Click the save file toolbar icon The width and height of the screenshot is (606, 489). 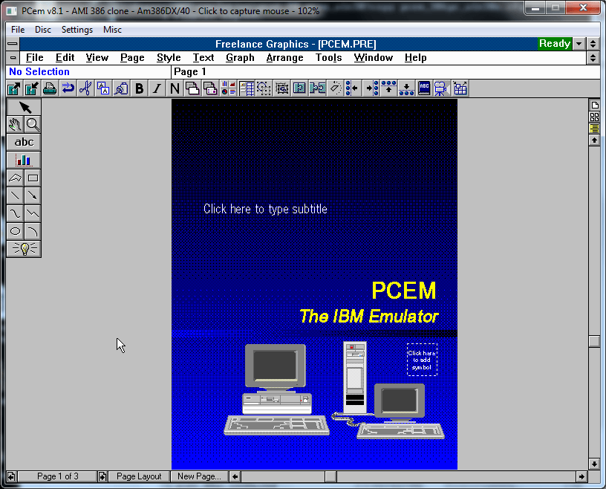pos(32,88)
